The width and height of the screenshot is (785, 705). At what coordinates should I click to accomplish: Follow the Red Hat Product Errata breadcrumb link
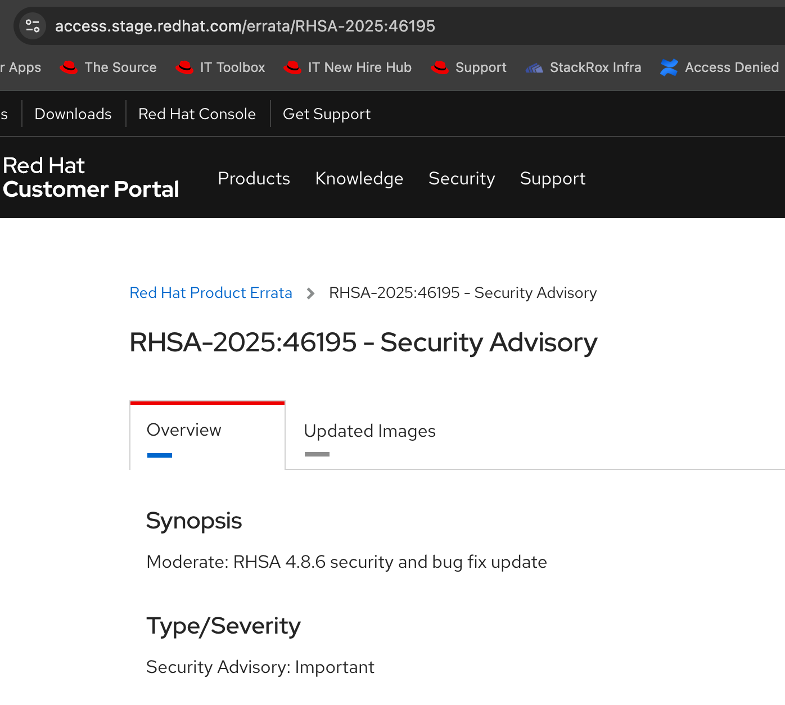point(211,293)
